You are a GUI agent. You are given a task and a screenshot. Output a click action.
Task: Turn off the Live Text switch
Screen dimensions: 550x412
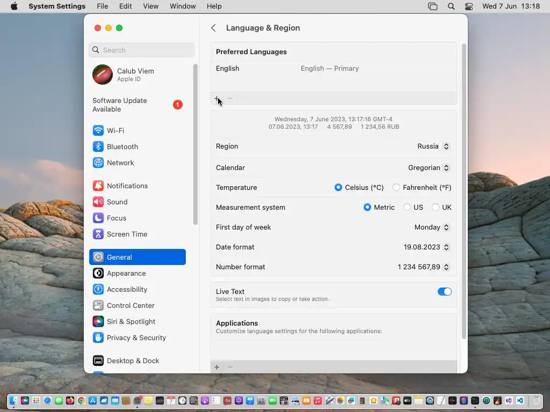coord(444,291)
